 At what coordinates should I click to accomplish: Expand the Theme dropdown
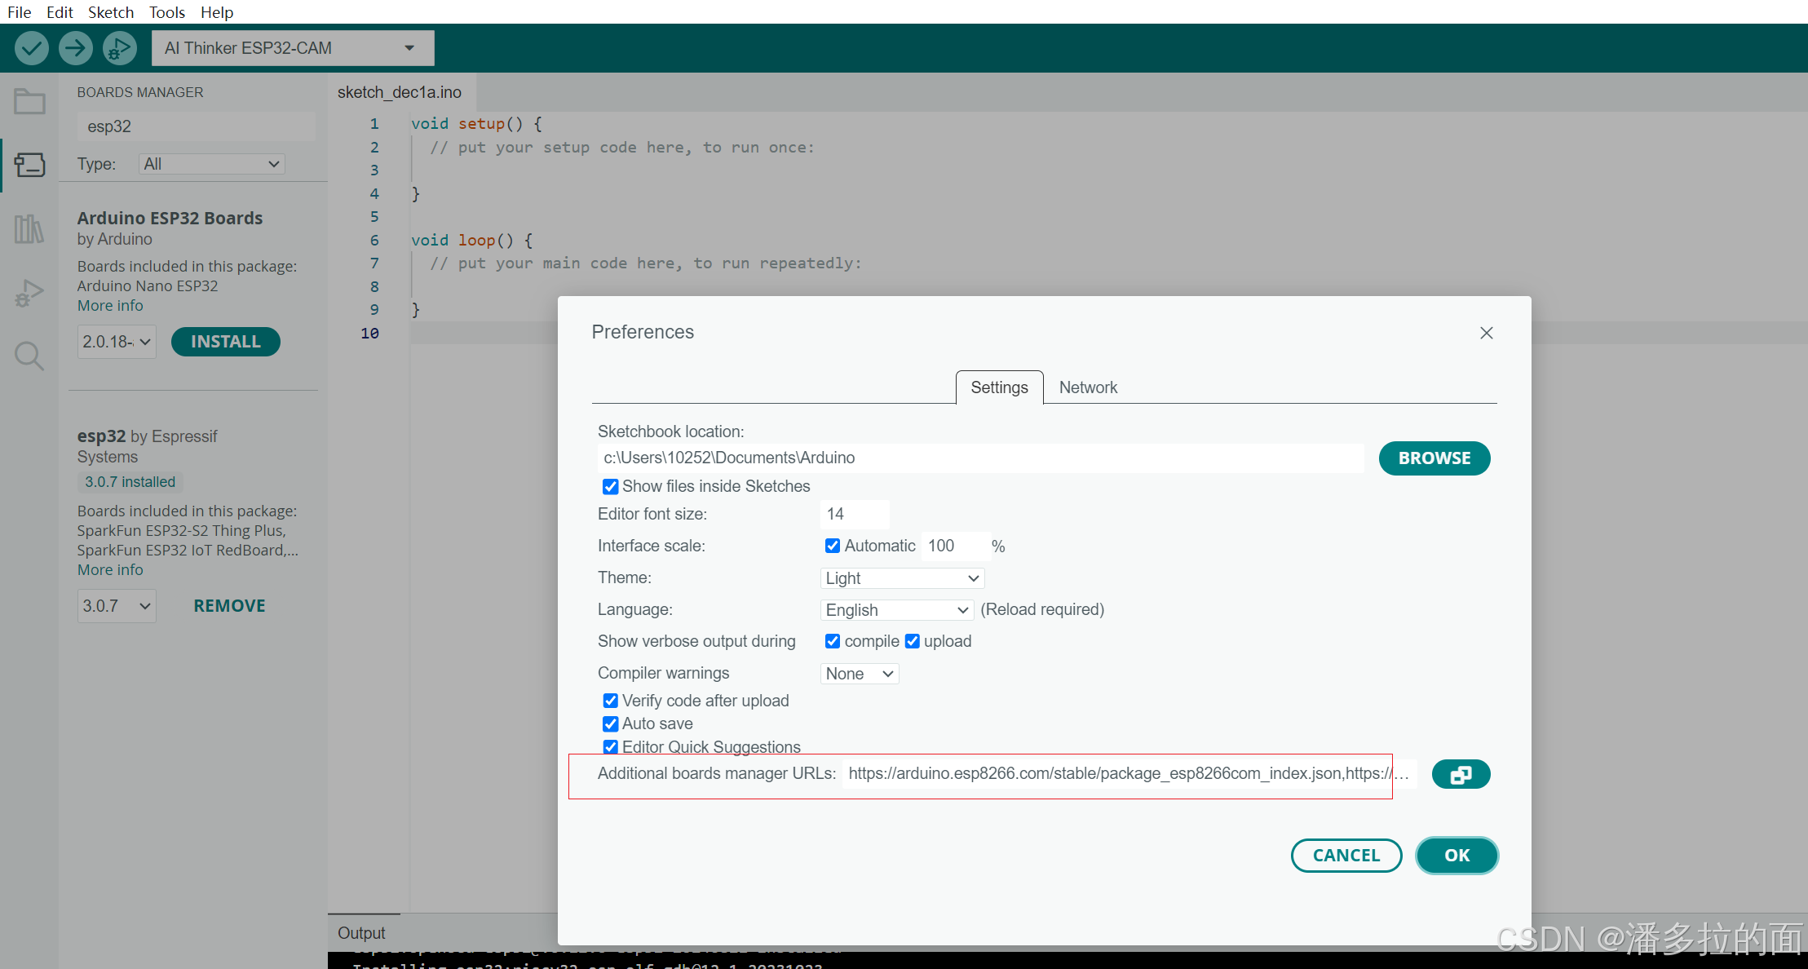[x=901, y=578]
